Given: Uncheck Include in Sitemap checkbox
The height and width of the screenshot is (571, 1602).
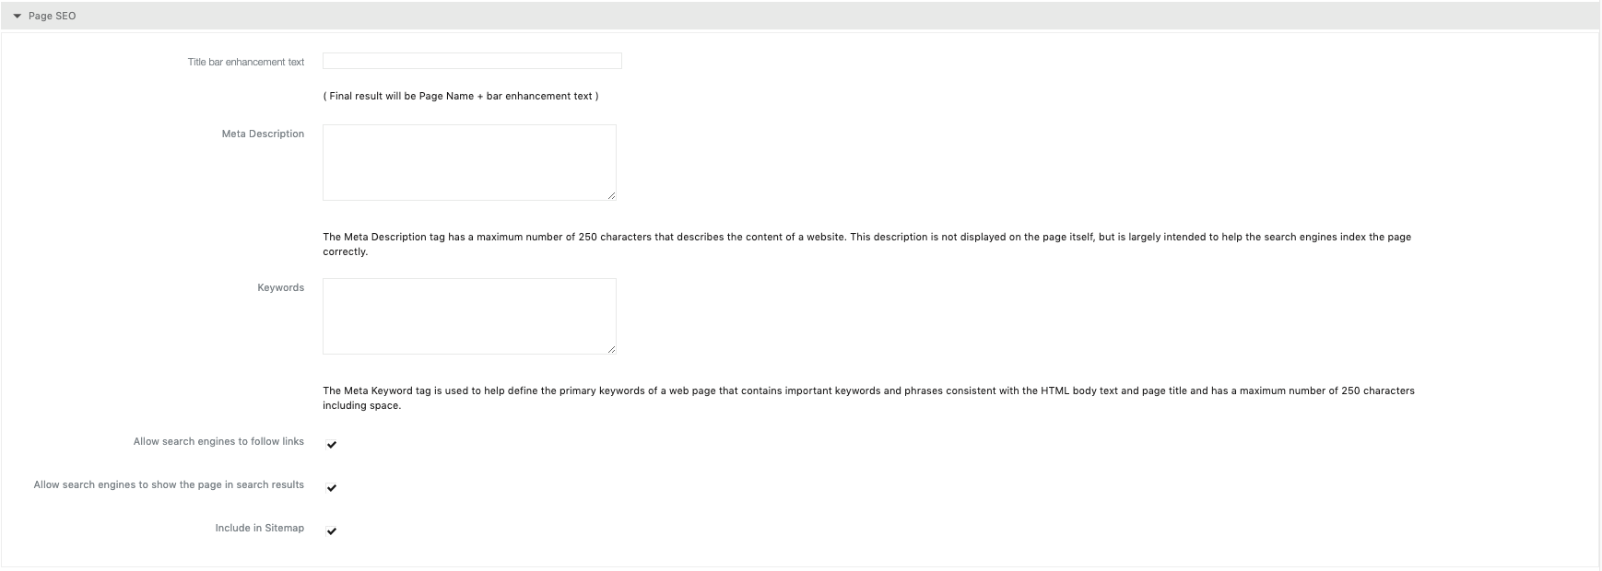Looking at the screenshot, I should tap(332, 530).
